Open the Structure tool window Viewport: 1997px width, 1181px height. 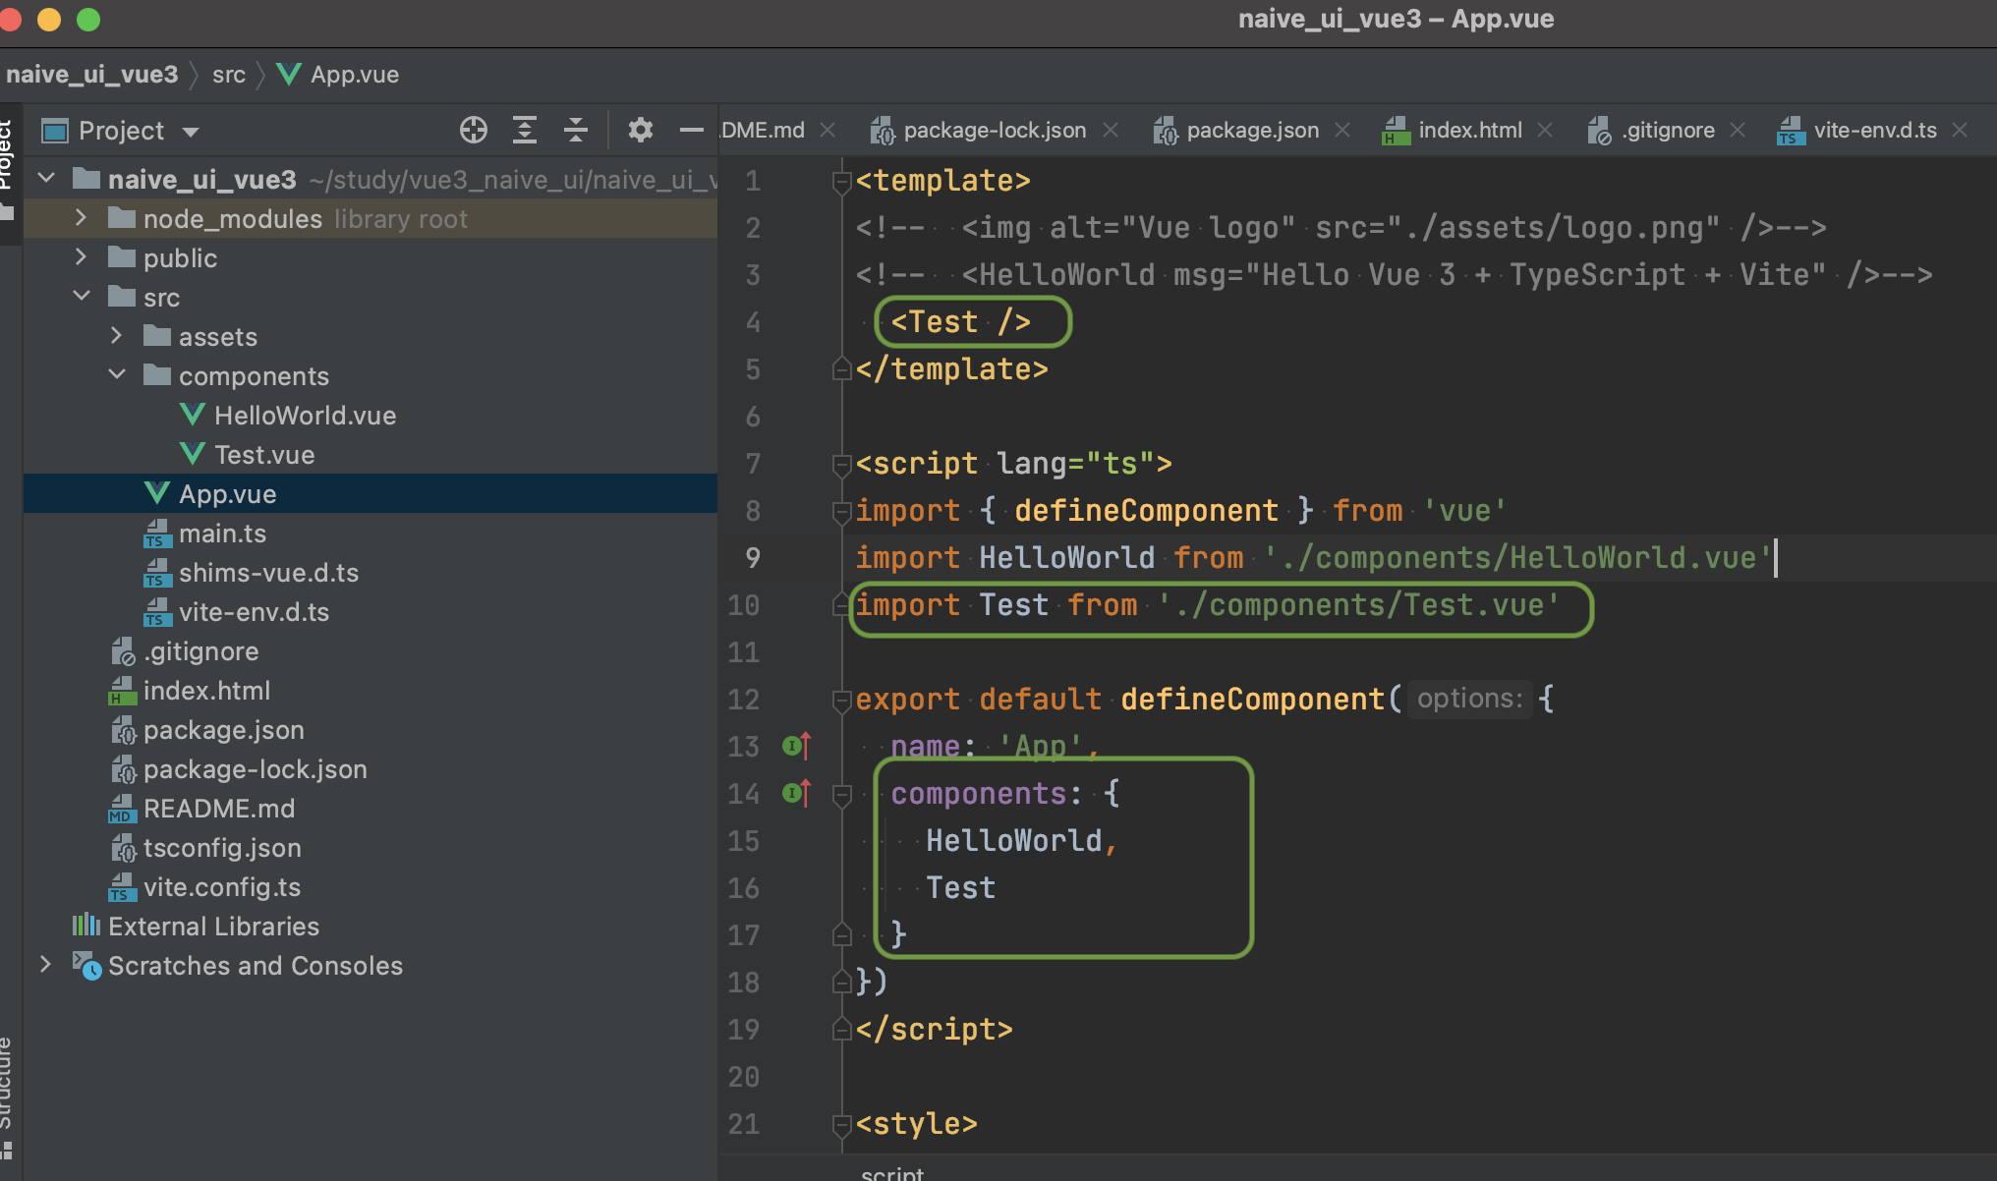tap(6, 1081)
